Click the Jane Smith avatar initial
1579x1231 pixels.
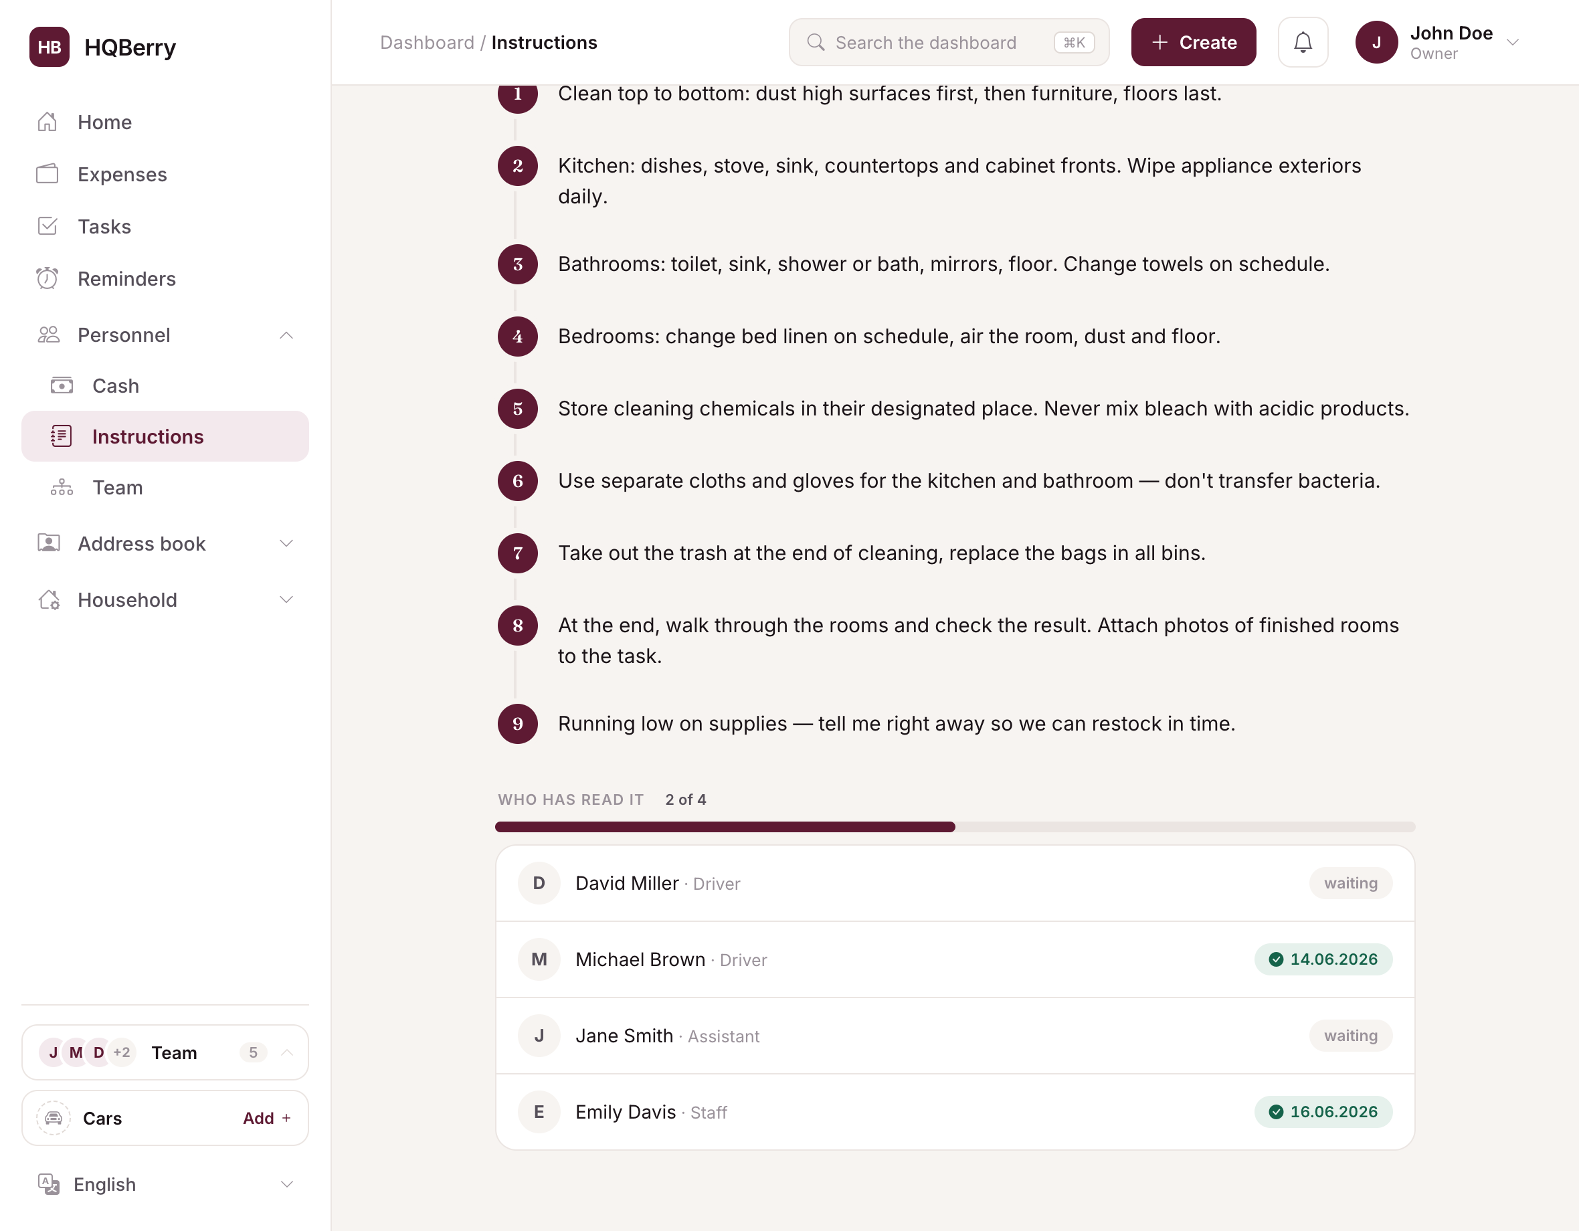click(x=539, y=1036)
